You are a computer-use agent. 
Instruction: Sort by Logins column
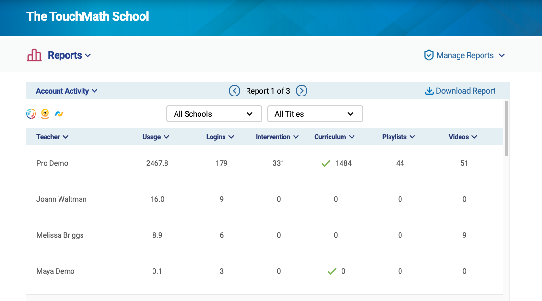[x=220, y=137]
